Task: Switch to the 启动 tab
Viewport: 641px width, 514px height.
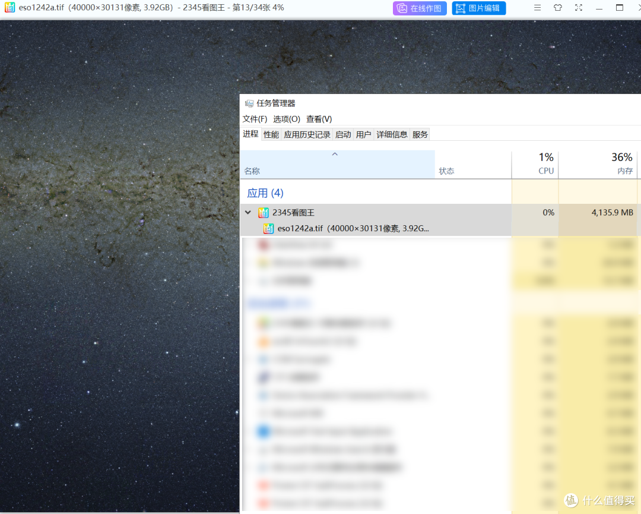Action: (x=343, y=135)
